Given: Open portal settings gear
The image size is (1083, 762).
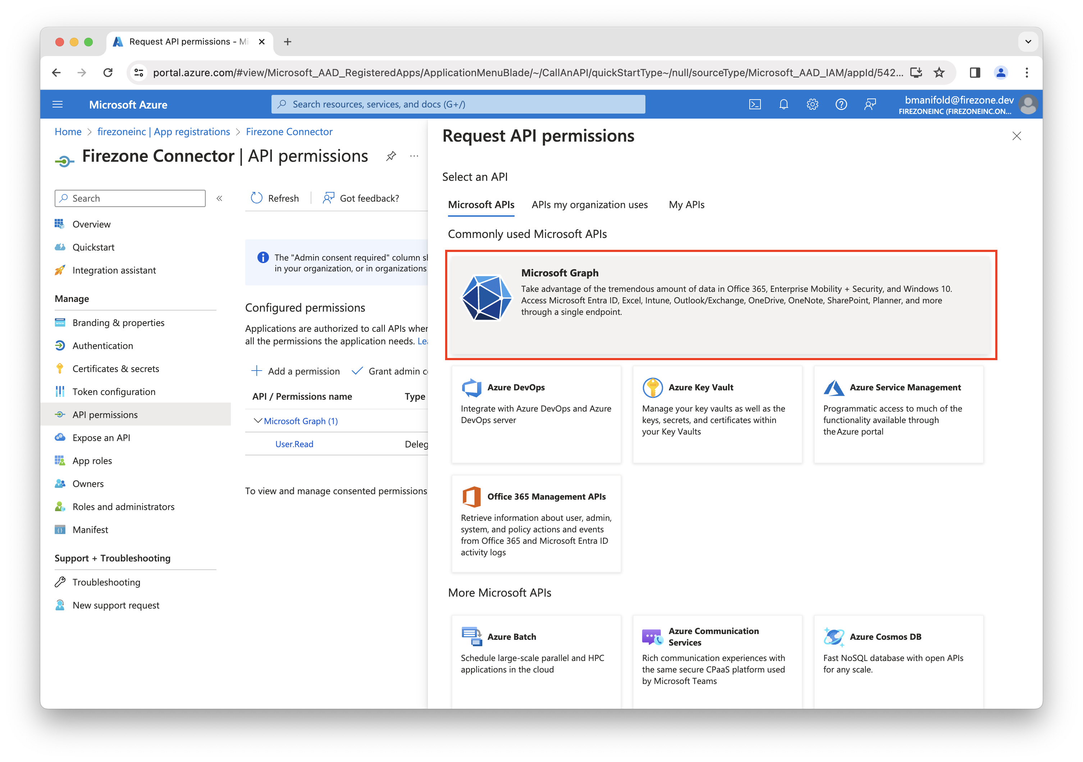Looking at the screenshot, I should [x=812, y=104].
